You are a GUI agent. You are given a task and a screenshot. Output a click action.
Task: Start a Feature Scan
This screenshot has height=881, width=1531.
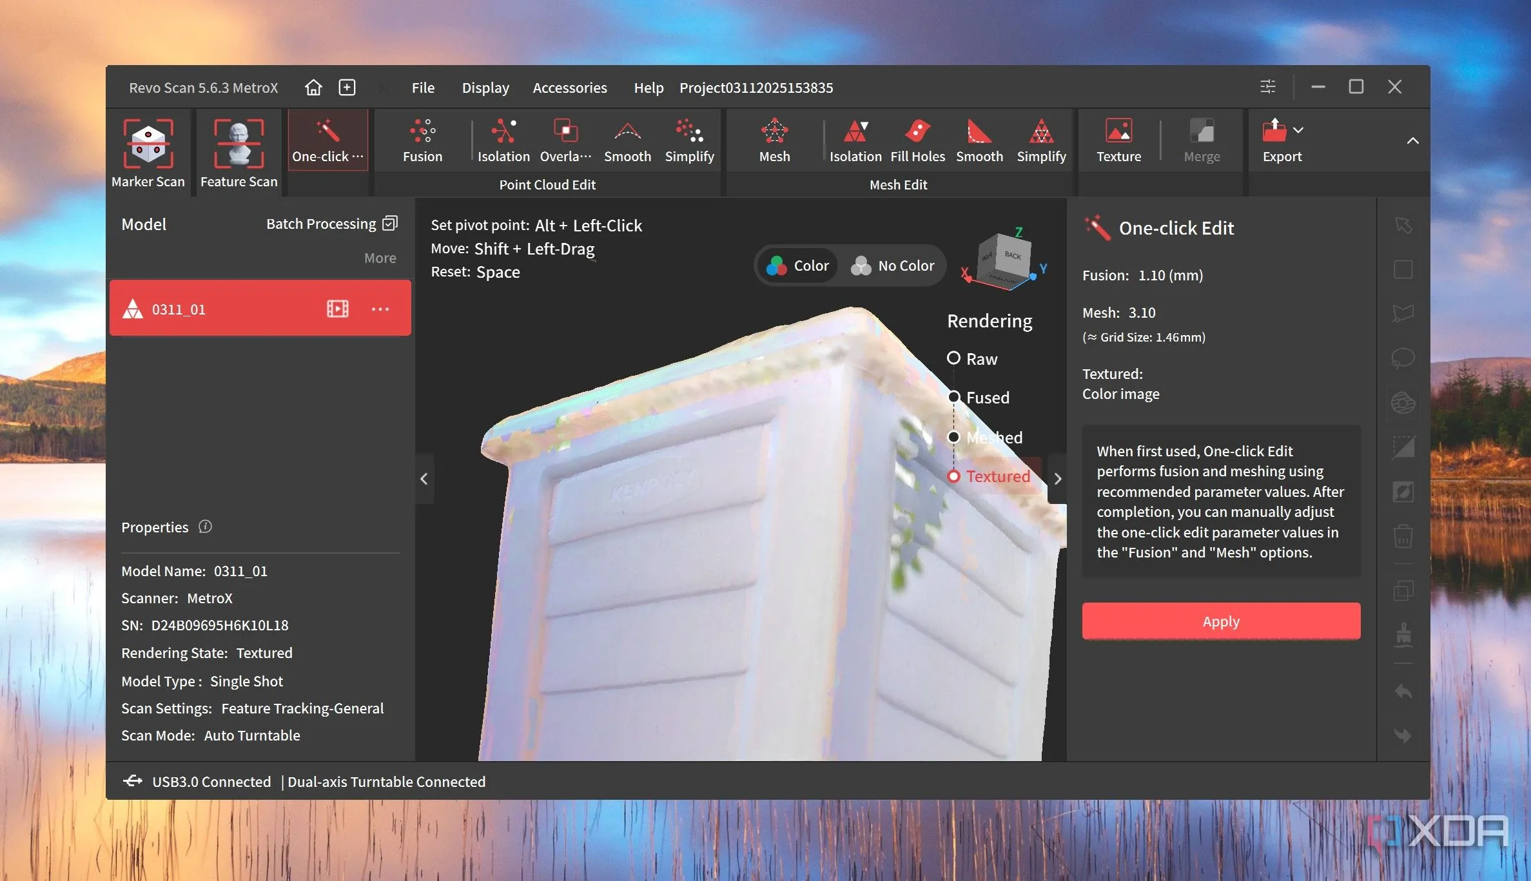click(x=239, y=153)
